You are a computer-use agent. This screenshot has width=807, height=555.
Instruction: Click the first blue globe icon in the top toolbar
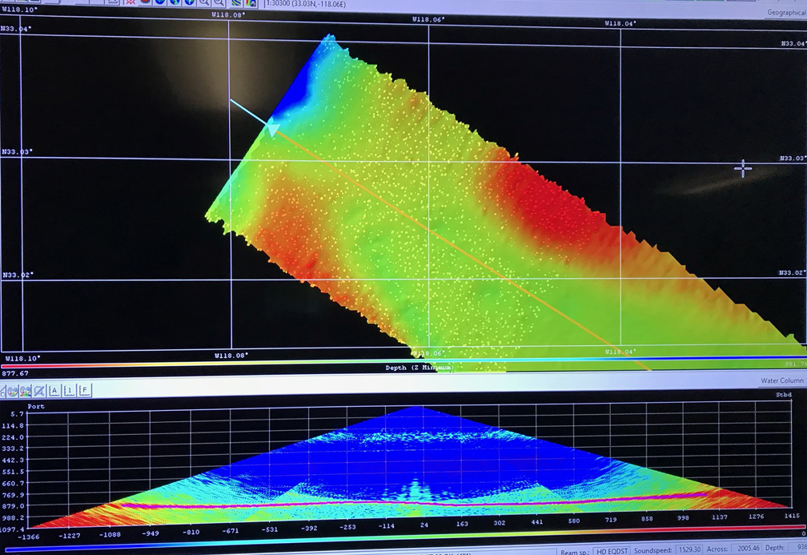160,2
